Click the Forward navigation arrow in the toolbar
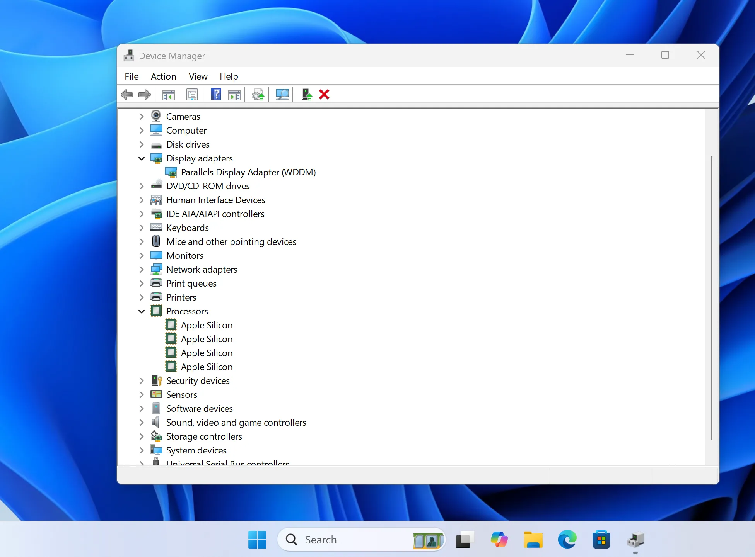755x557 pixels. tap(144, 94)
